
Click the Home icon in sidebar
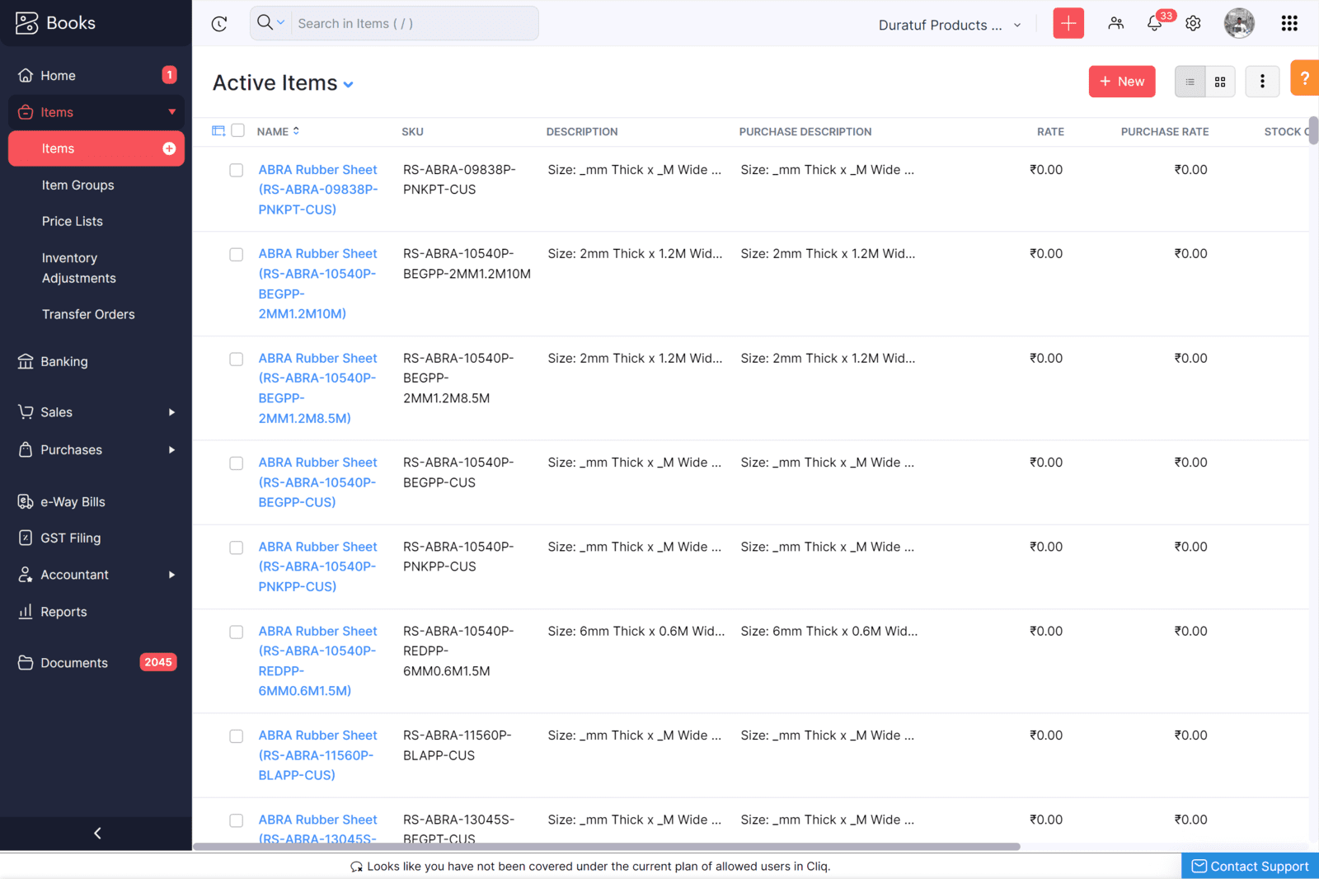[x=26, y=75]
